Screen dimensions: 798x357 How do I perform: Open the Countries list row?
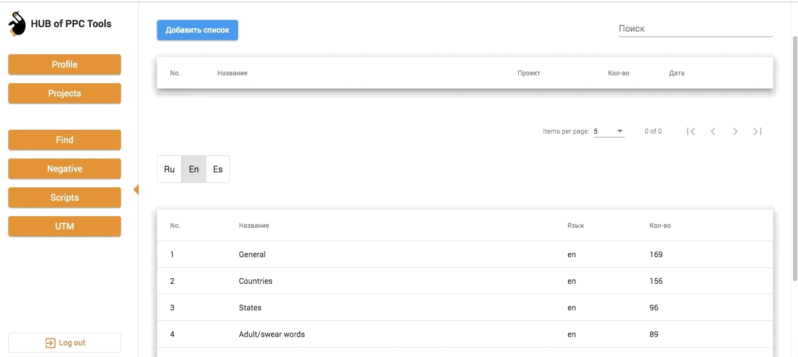(x=256, y=281)
